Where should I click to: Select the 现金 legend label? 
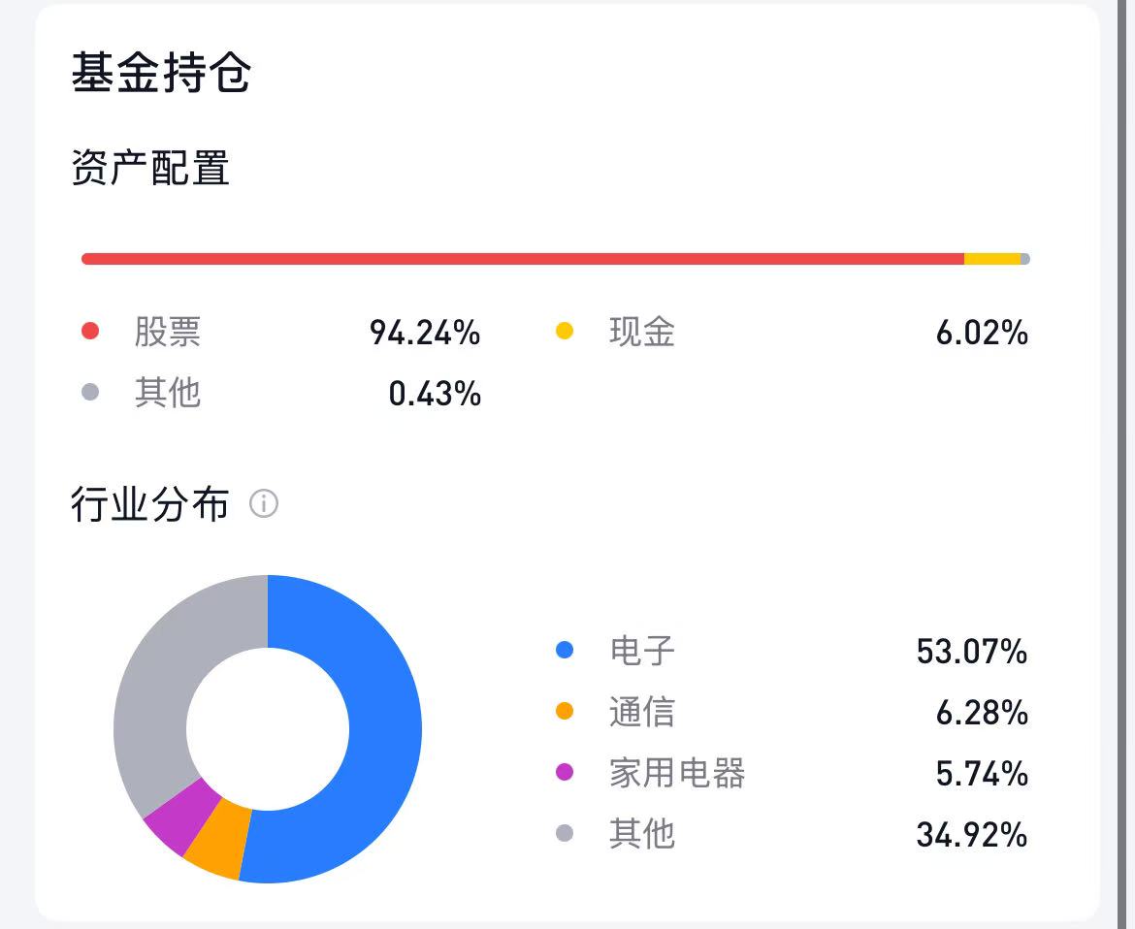pyautogui.click(x=641, y=333)
